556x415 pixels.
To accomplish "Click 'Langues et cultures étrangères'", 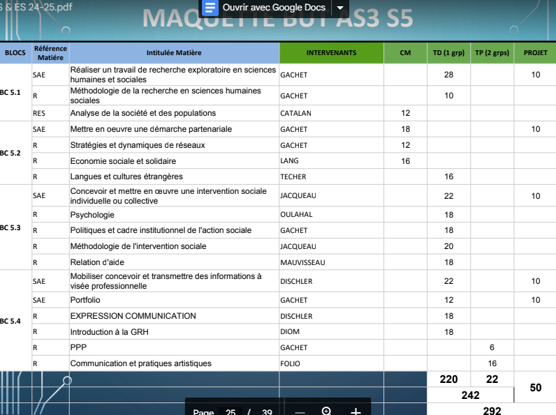I will point(126,176).
